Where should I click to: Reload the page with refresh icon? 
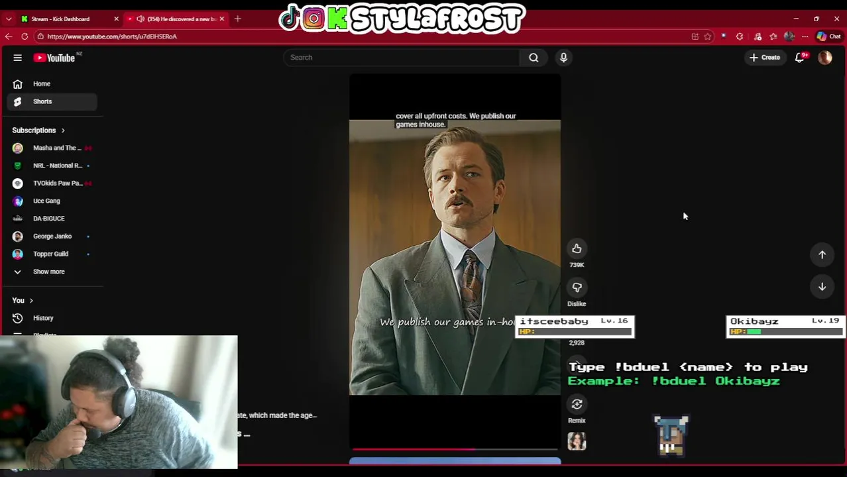25,36
